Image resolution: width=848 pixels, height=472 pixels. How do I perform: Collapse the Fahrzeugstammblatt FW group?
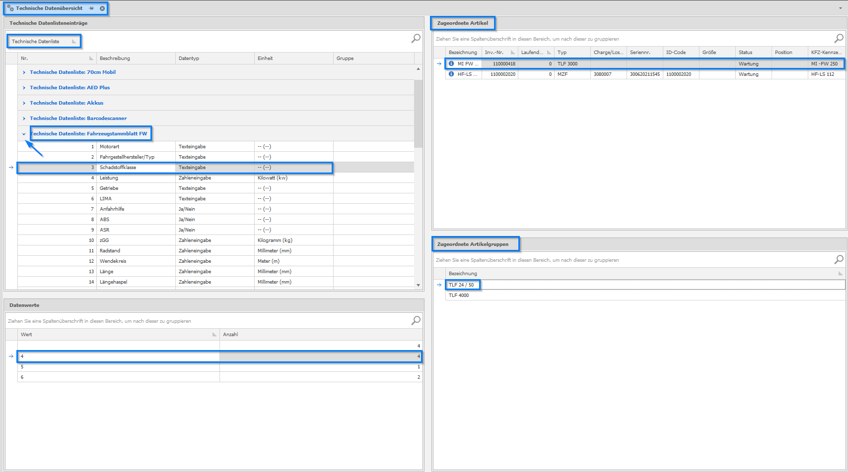click(x=24, y=134)
